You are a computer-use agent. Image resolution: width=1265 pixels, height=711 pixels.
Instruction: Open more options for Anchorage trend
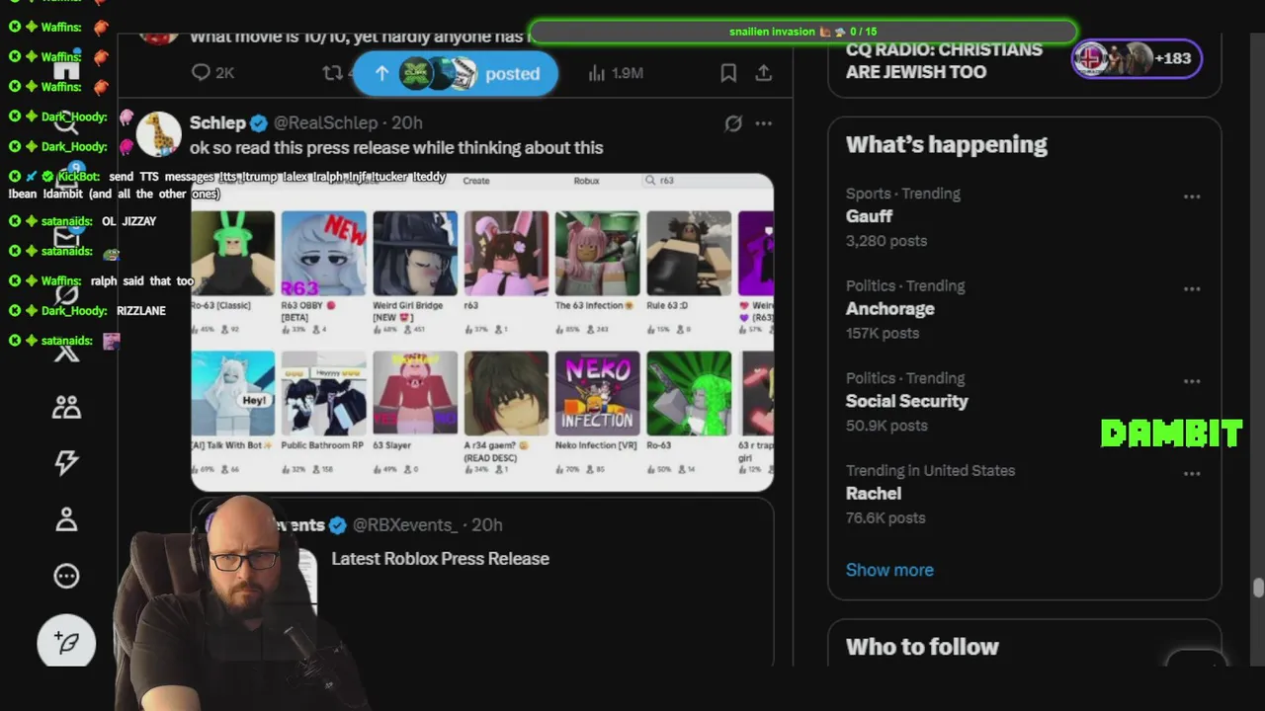1192,289
